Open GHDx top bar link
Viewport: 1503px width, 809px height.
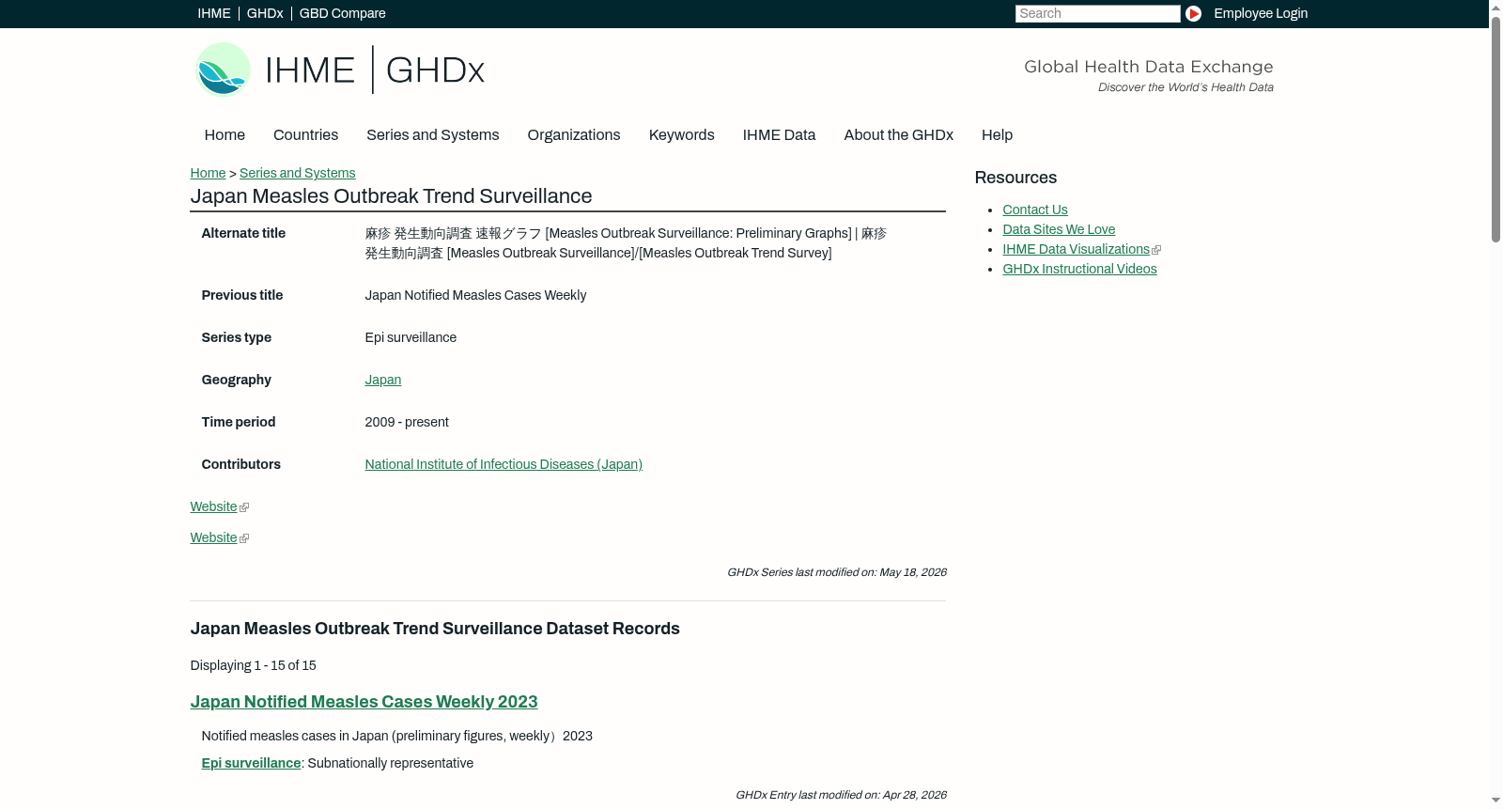pyautogui.click(x=265, y=13)
